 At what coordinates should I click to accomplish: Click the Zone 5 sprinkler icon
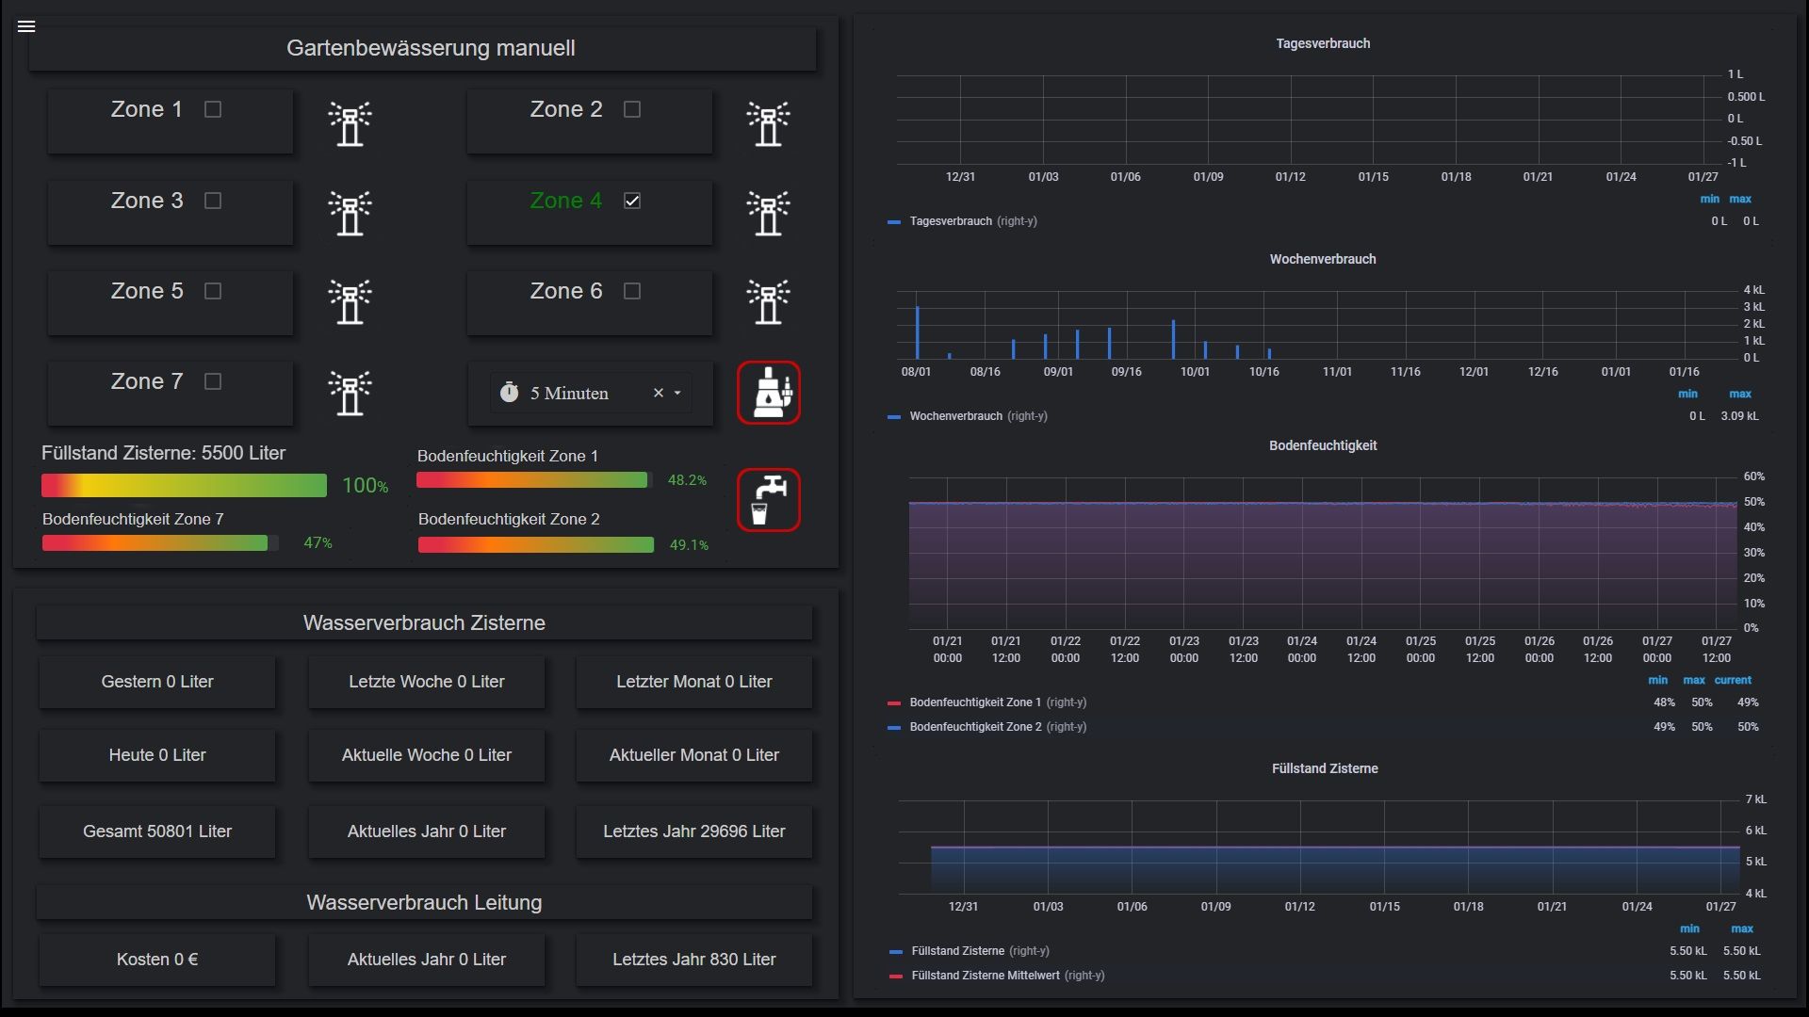point(350,302)
